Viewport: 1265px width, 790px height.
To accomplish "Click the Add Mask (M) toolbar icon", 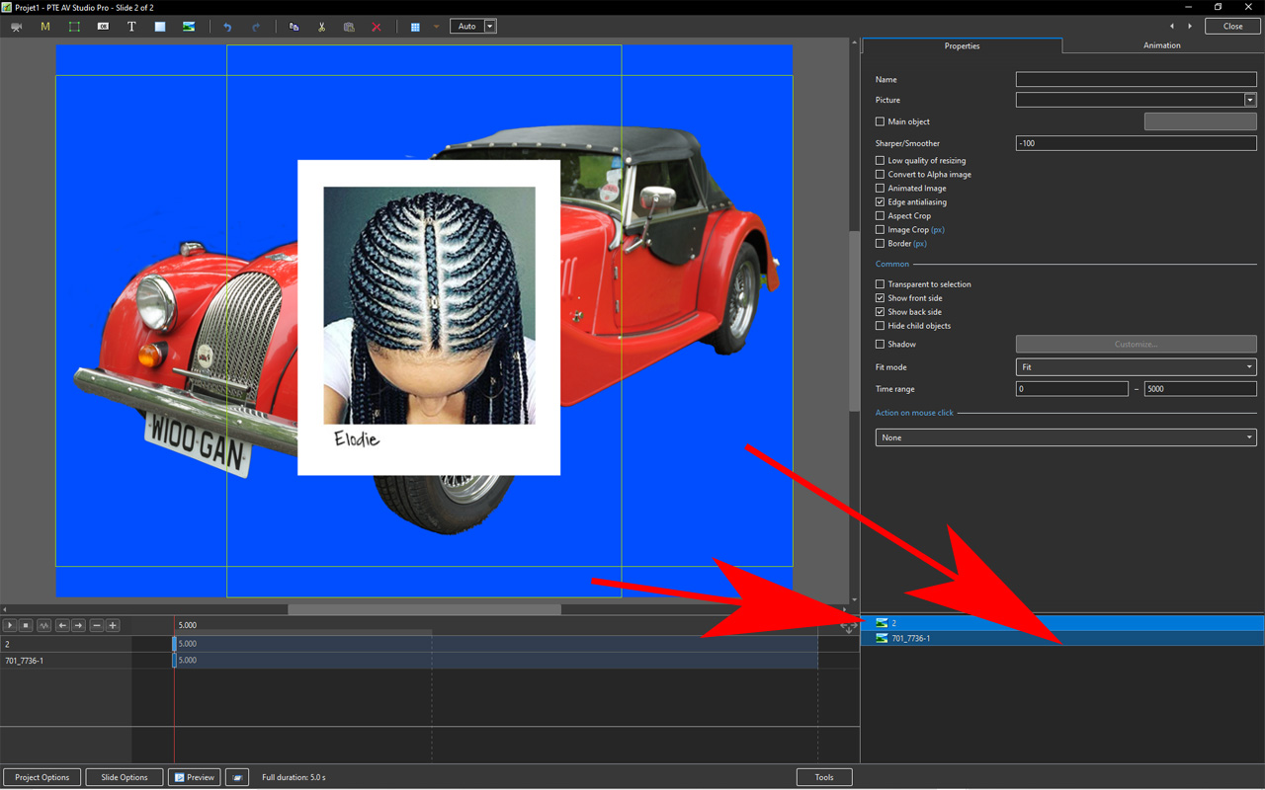I will tap(44, 27).
